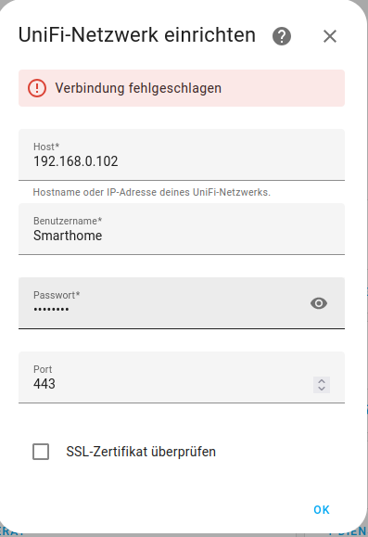Click the Port field label

click(x=43, y=369)
